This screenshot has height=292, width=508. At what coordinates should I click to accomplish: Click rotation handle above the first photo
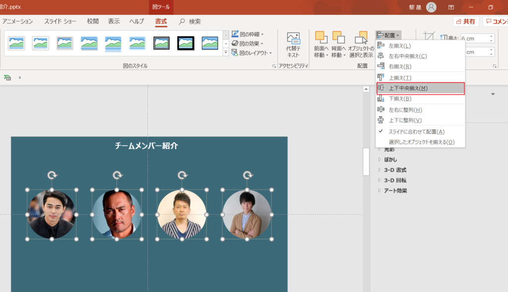[52, 175]
